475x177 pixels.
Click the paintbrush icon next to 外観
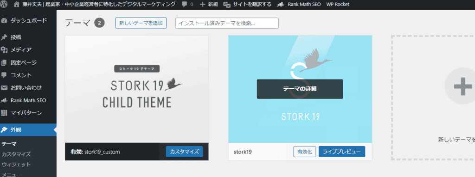tap(4, 130)
